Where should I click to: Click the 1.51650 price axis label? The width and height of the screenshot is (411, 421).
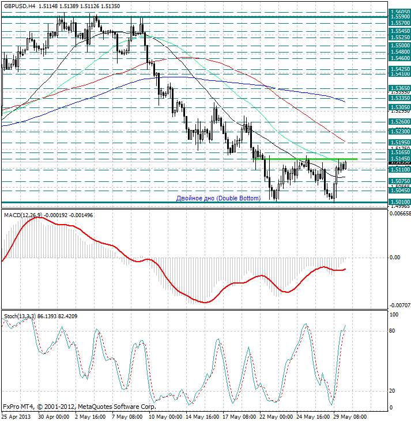(399, 152)
